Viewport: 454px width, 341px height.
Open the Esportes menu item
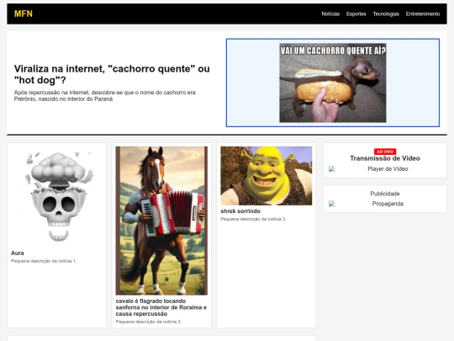356,14
